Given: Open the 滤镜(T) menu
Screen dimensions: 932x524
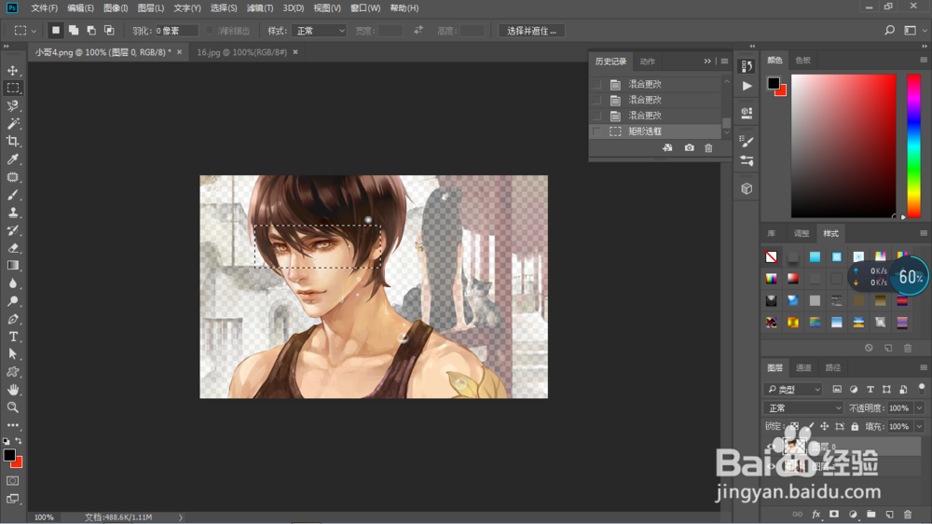Looking at the screenshot, I should pyautogui.click(x=260, y=7).
